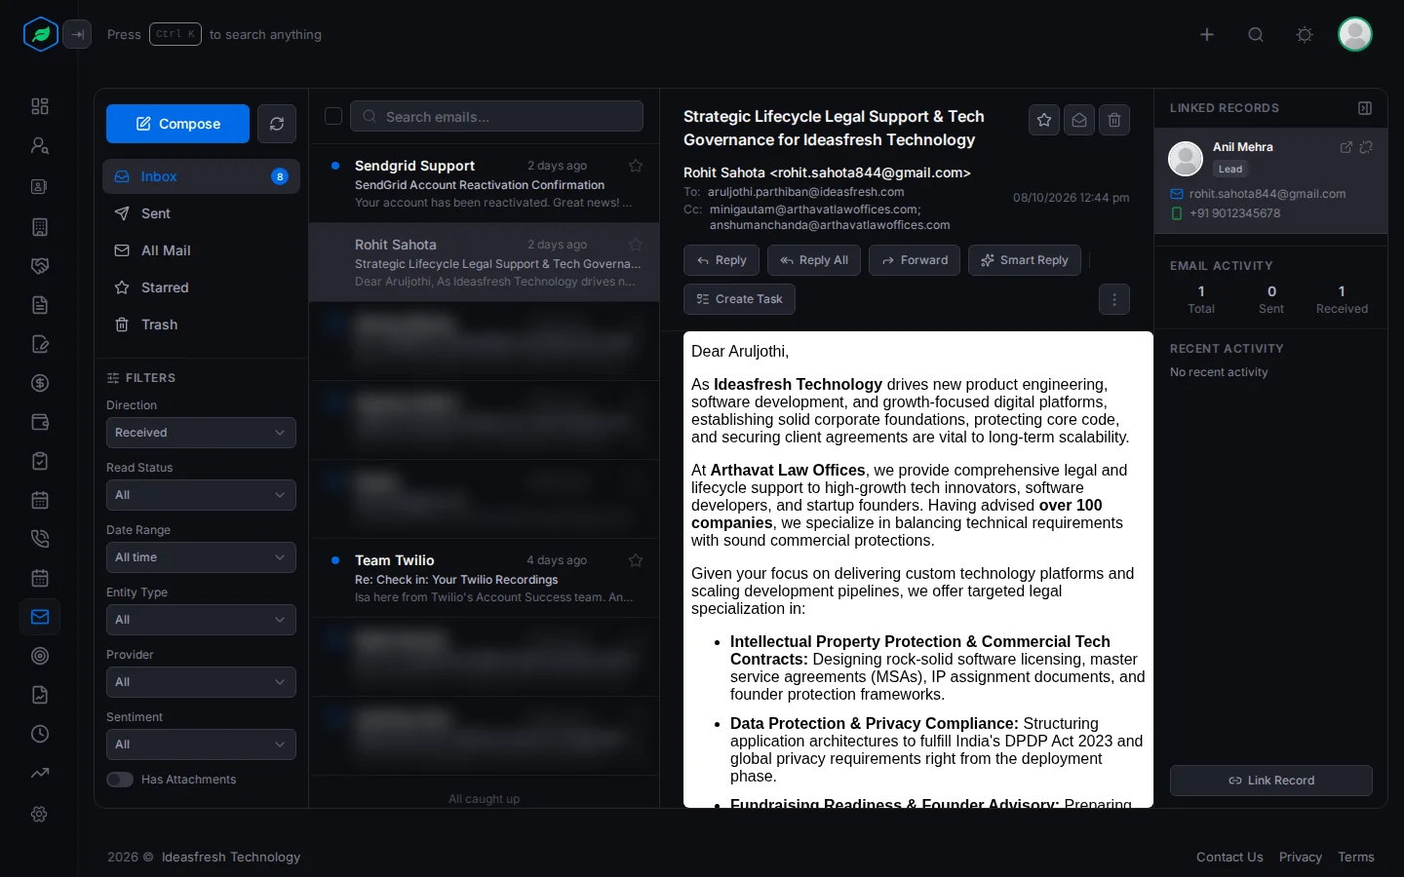1404x877 pixels.
Task: Delete the open email using the trash icon
Action: pos(1114,120)
